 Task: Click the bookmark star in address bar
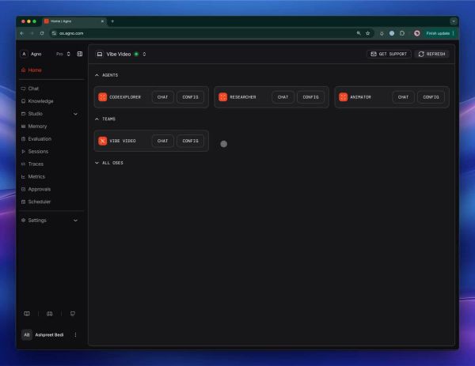coord(368,33)
